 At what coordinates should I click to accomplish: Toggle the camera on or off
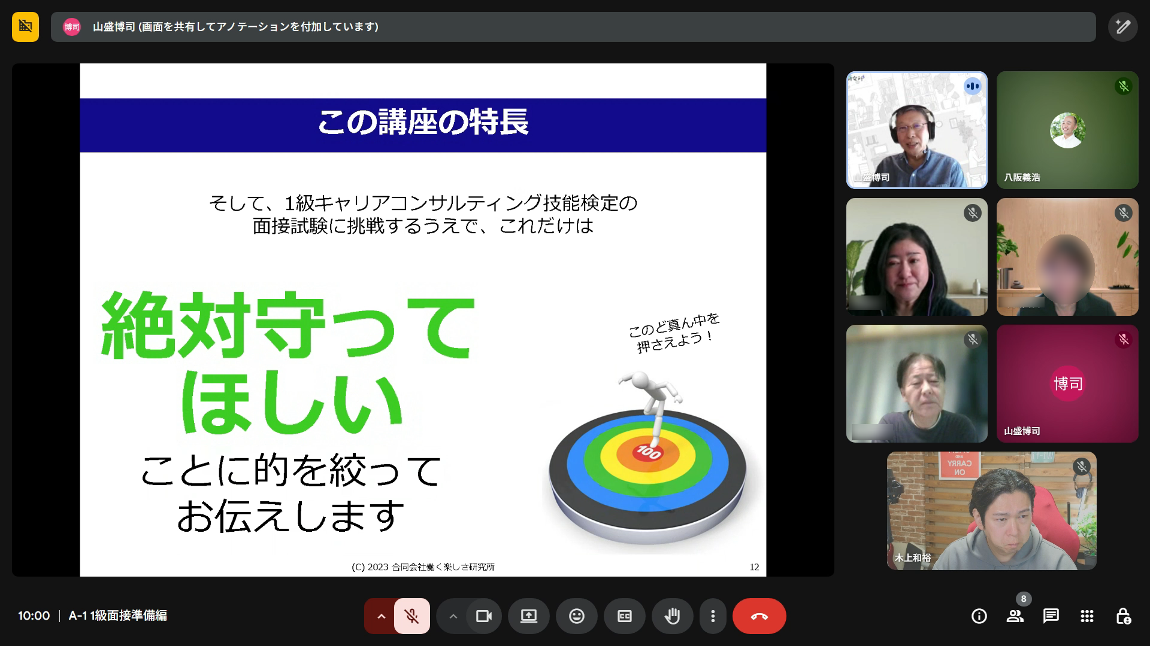(483, 616)
